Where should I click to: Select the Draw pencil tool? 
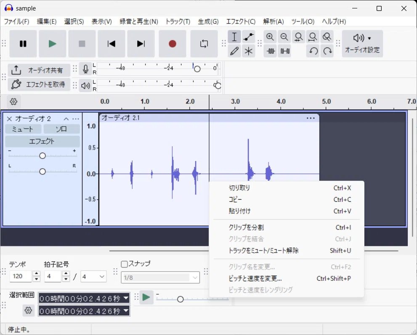[234, 51]
